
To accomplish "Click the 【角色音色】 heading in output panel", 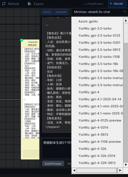I will coord(54,118).
